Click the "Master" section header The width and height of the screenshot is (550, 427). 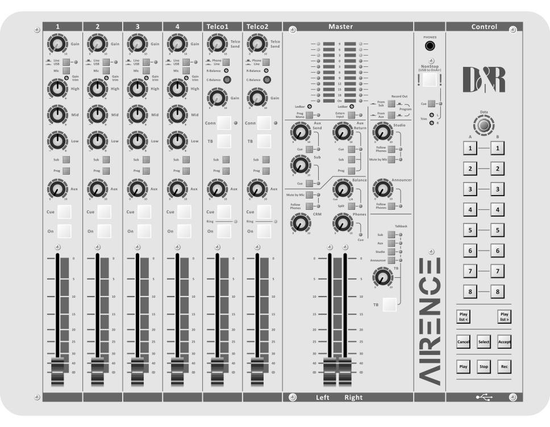[340, 27]
